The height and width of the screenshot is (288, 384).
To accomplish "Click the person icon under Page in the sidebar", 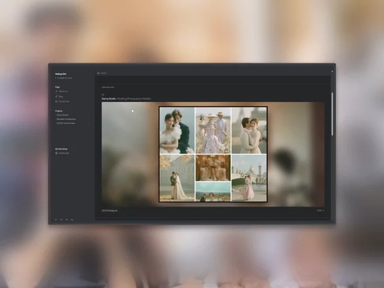I will pyautogui.click(x=56, y=91).
